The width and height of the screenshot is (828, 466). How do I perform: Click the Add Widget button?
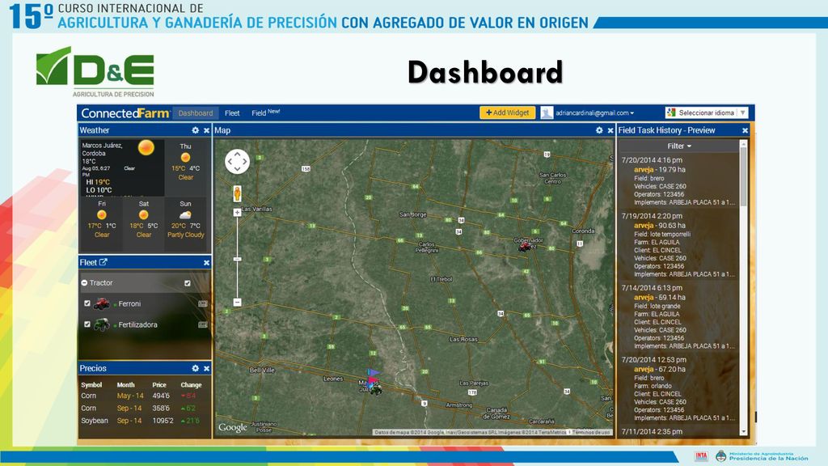(508, 112)
